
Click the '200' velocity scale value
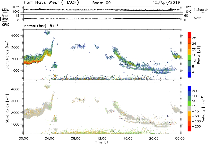pyautogui.click(x=195, y=91)
